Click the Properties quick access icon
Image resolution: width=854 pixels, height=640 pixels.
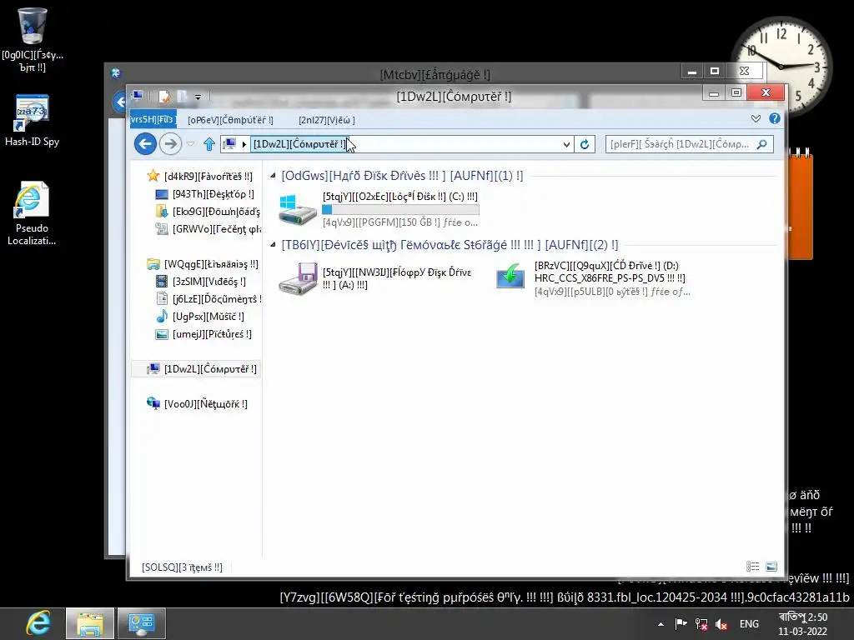(164, 97)
